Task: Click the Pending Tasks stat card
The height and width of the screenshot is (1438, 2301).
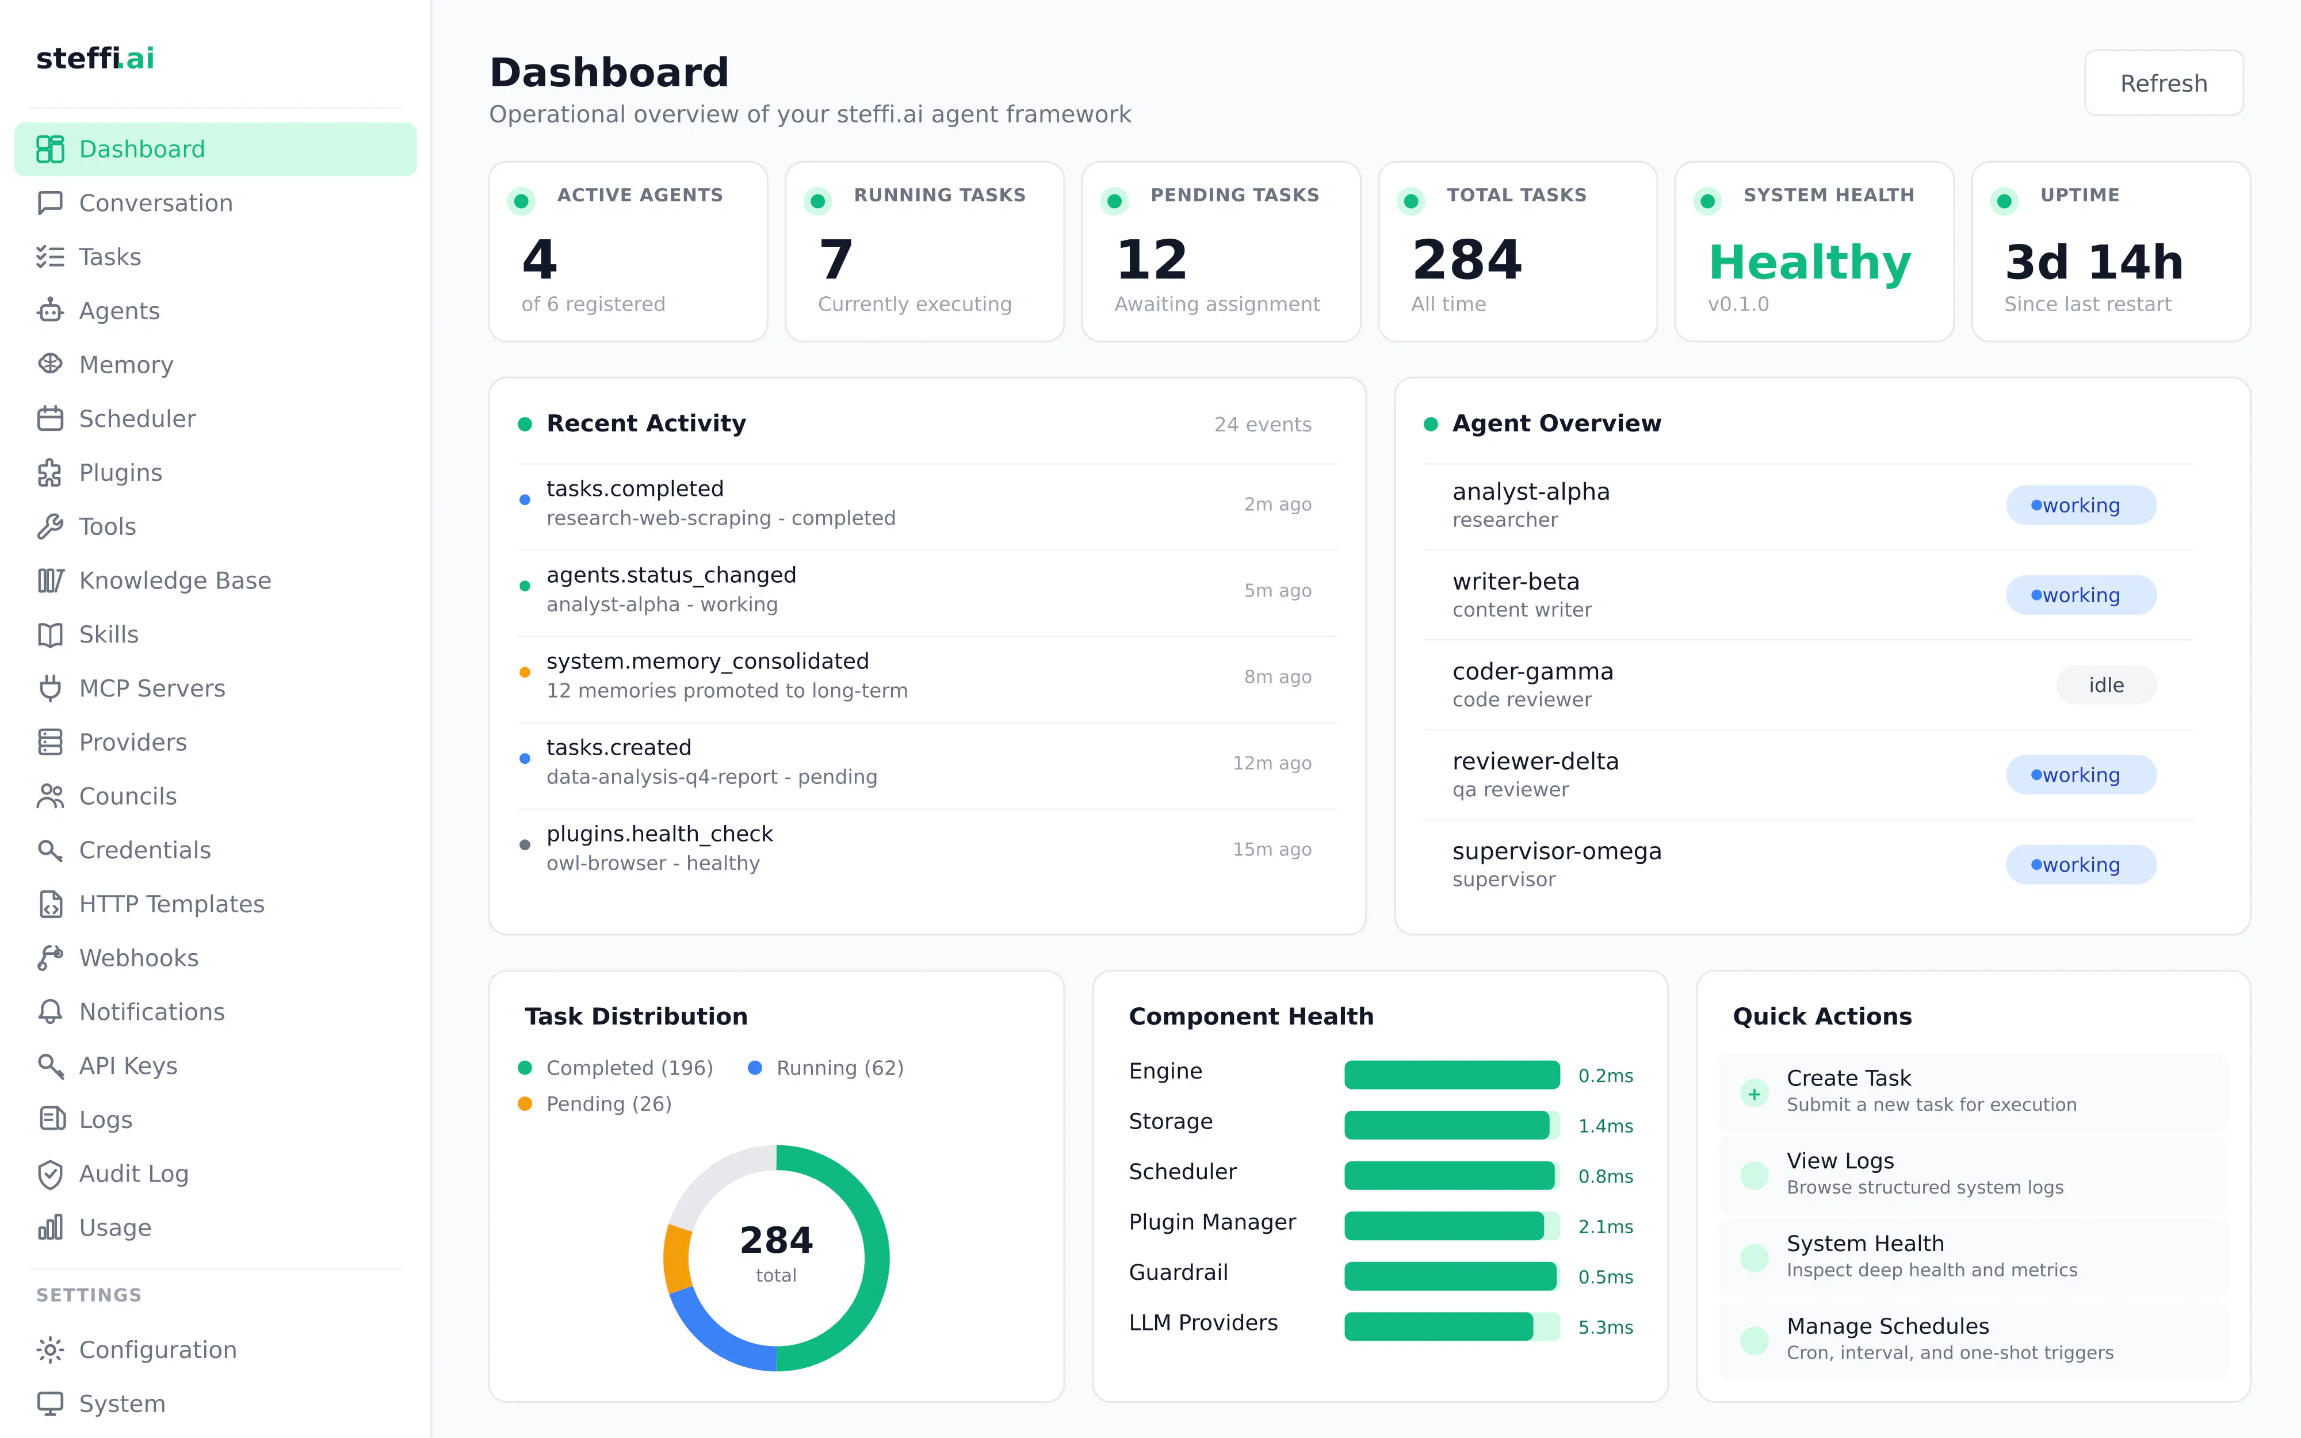Action: click(1221, 251)
